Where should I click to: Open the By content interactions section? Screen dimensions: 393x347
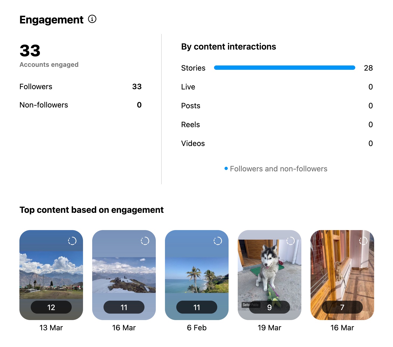tap(229, 46)
